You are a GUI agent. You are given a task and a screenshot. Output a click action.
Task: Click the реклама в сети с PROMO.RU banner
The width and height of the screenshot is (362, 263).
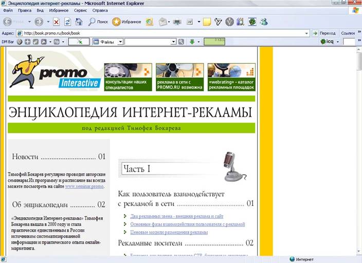[x=179, y=77]
